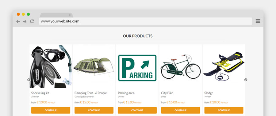Click the browser forward arrow
276x116 pixels.
click(25, 21)
